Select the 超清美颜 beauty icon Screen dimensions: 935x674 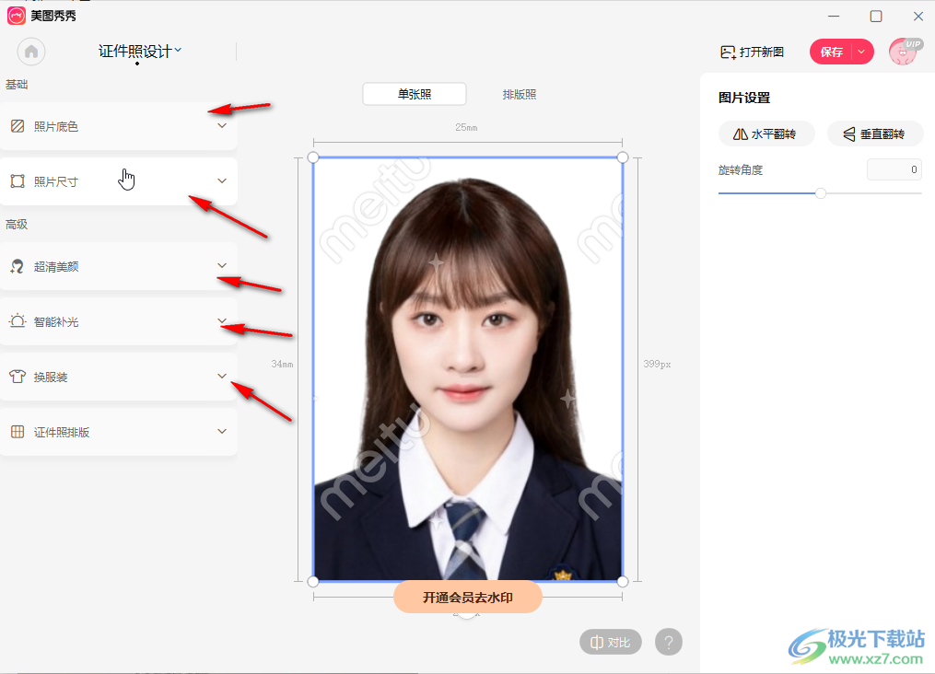17,266
